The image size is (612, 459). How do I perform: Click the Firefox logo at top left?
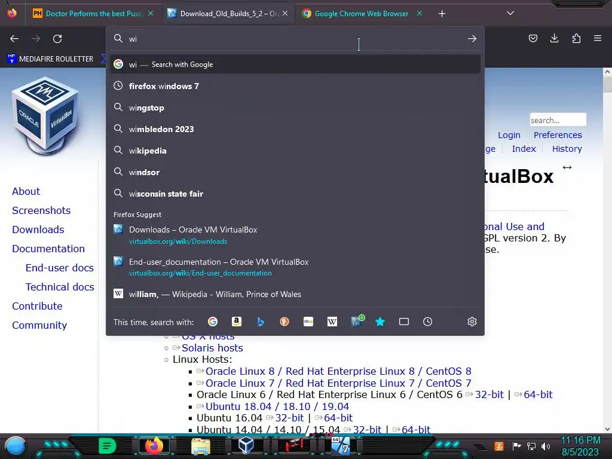[12, 13]
